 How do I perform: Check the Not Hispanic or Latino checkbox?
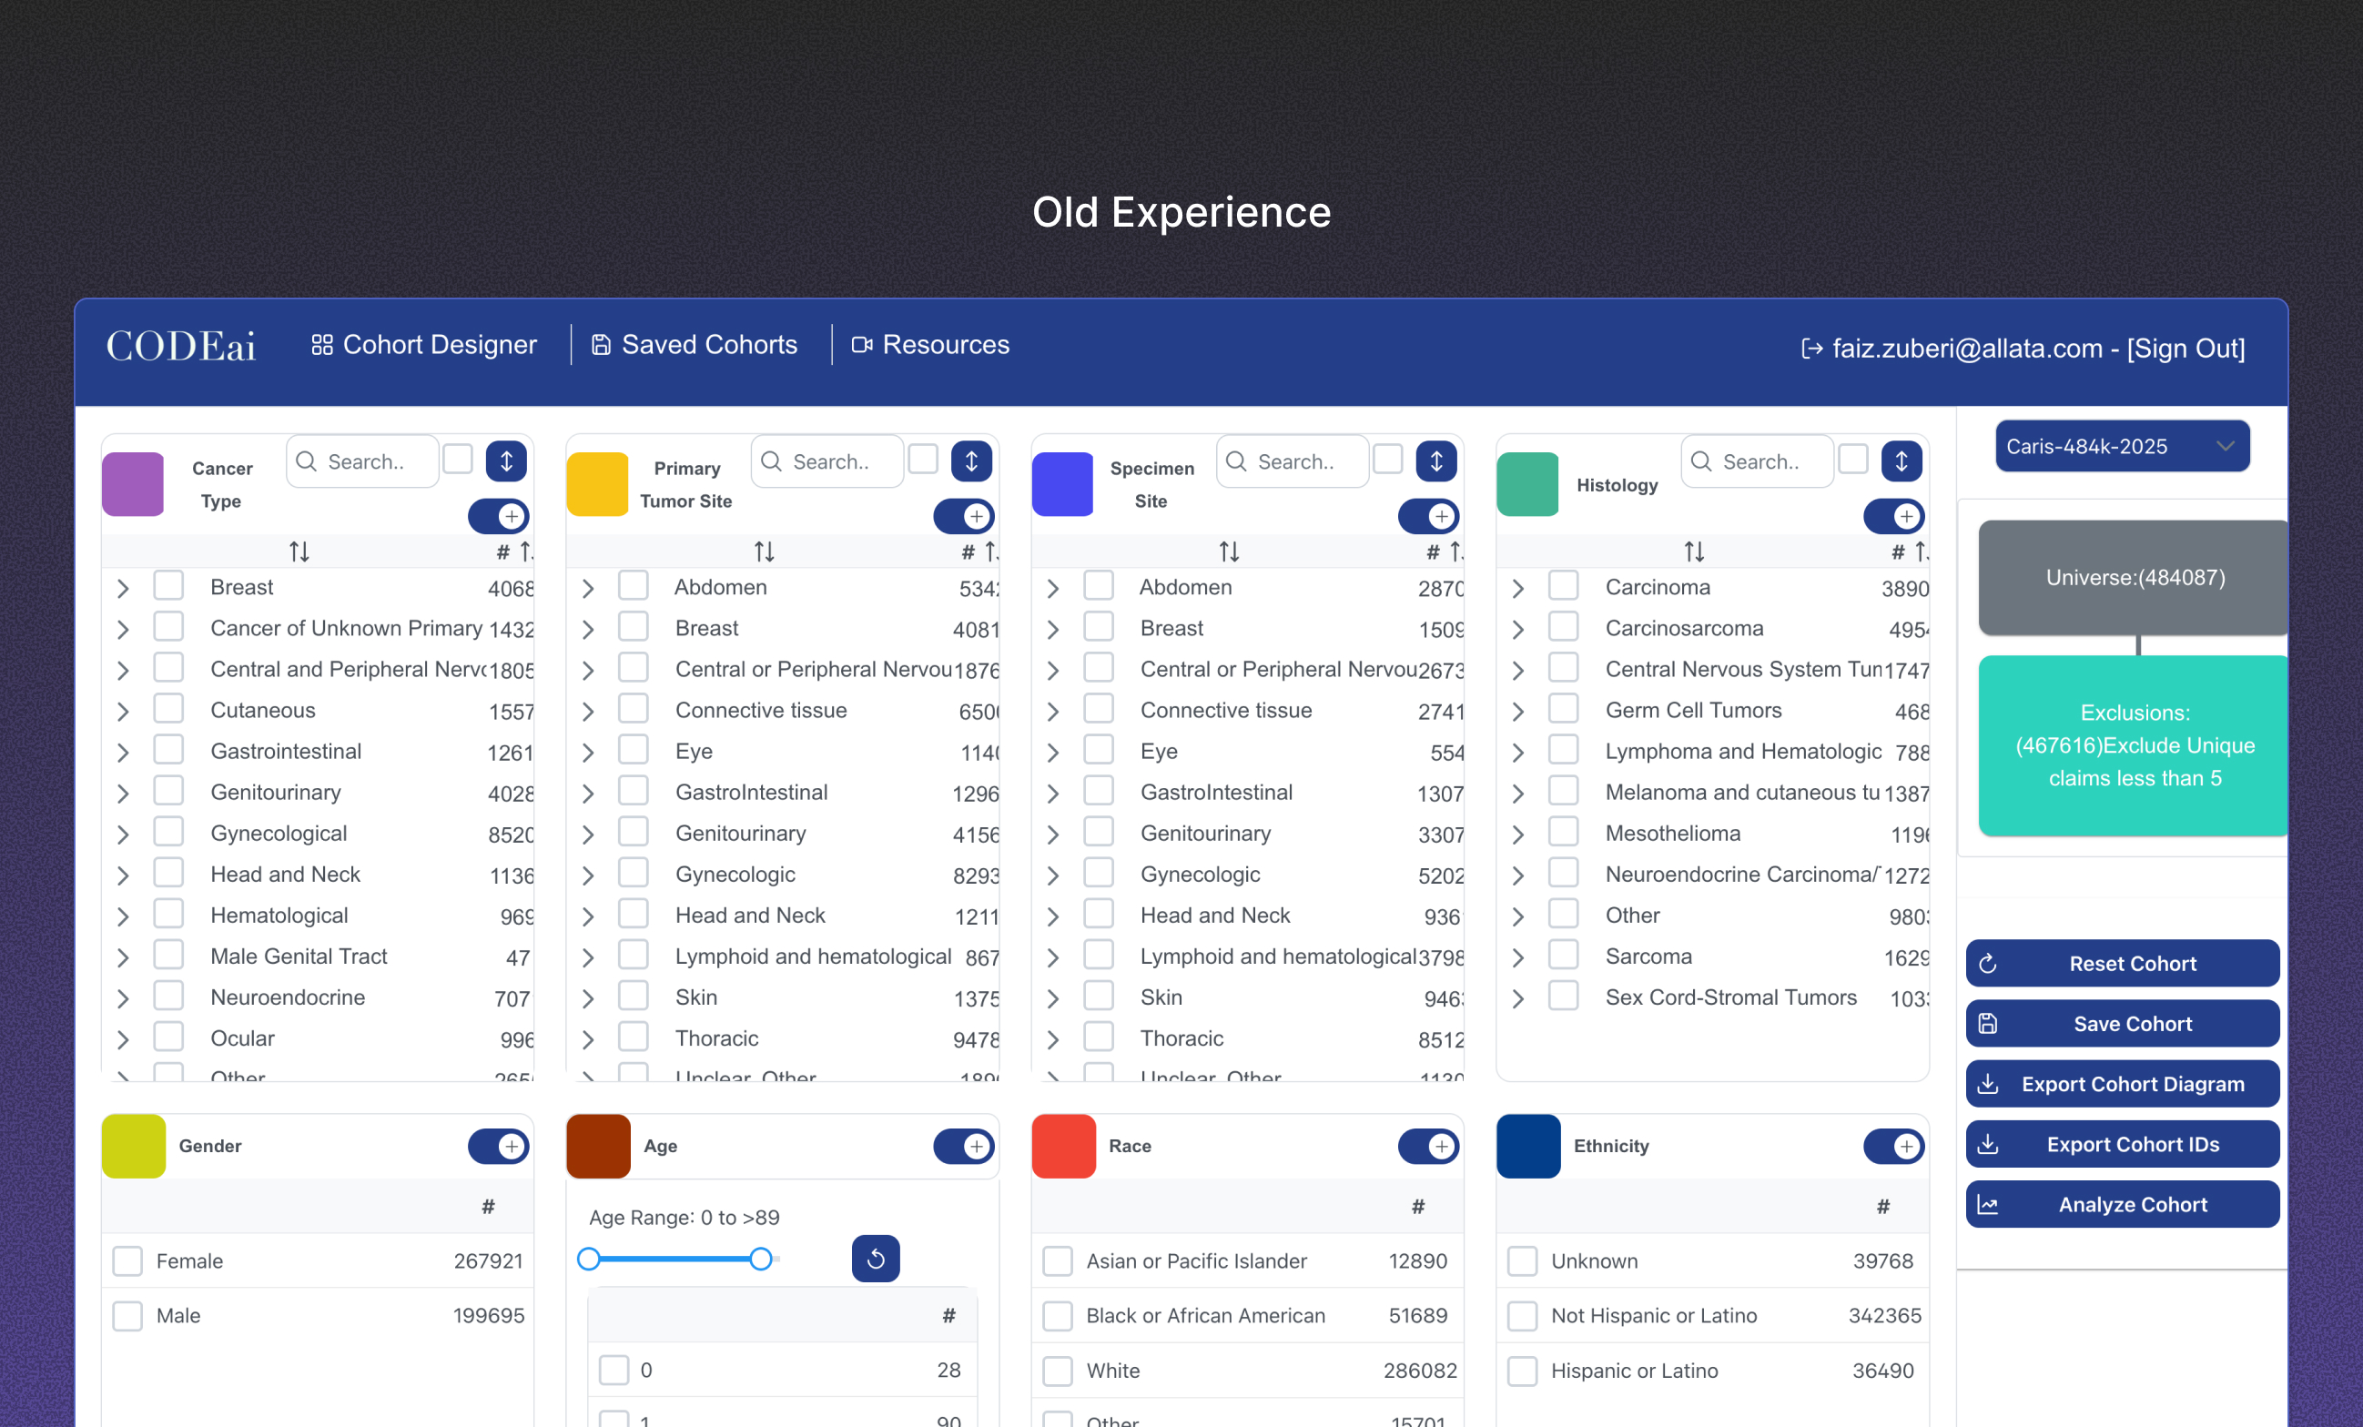click(1522, 1316)
